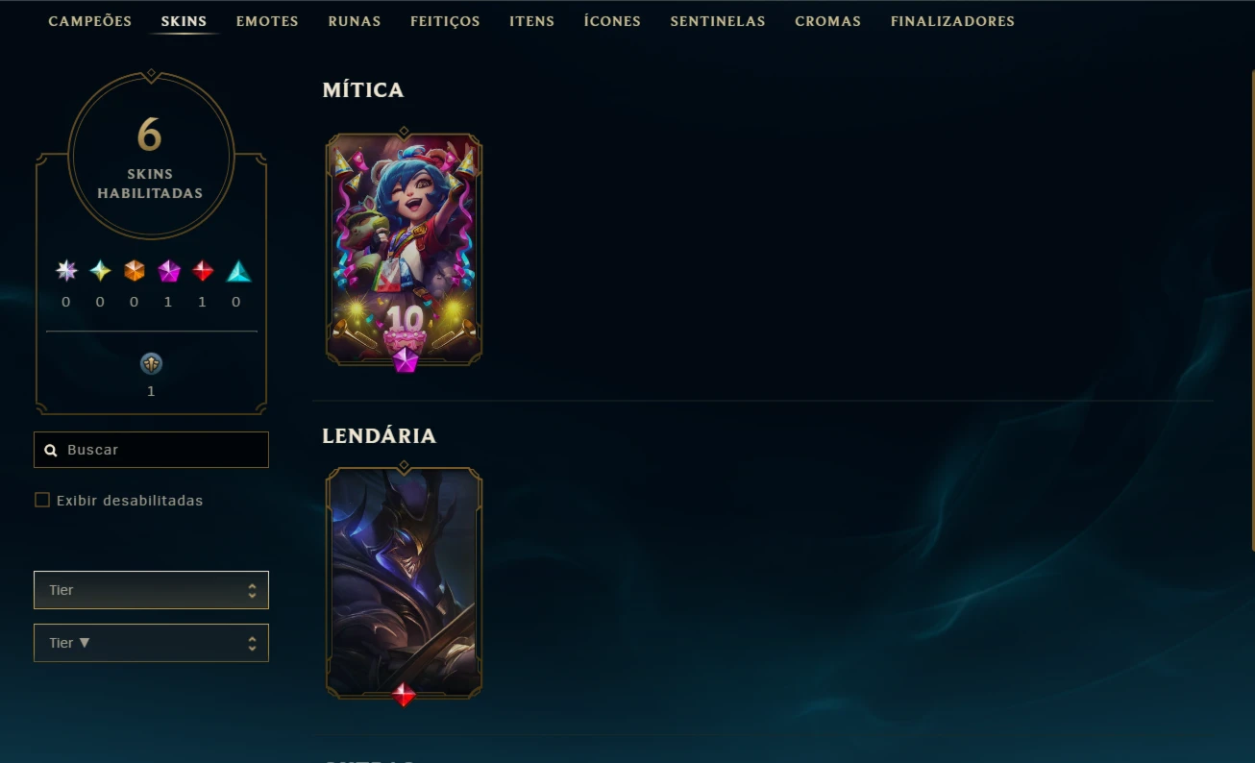
Task: Click the teal Epic triangle gem icon
Action: pyautogui.click(x=238, y=272)
